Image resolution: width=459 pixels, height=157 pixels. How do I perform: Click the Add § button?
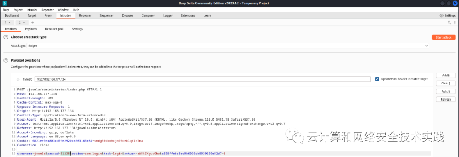(446, 76)
